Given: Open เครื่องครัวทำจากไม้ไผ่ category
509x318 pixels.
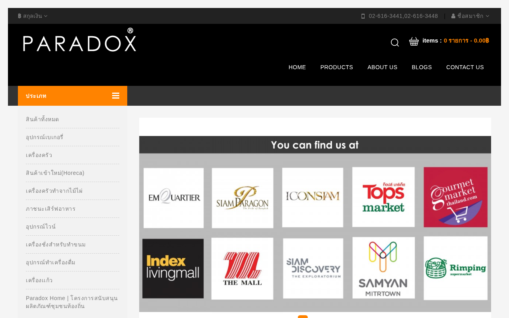Looking at the screenshot, I should coord(54,191).
